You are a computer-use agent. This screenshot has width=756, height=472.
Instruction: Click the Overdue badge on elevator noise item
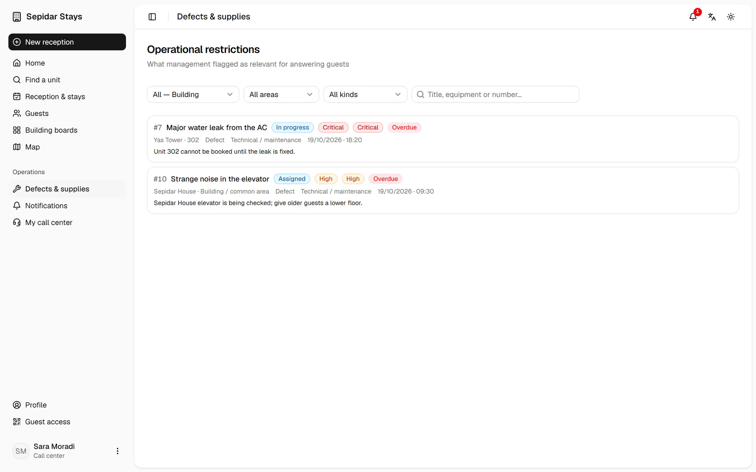point(385,179)
